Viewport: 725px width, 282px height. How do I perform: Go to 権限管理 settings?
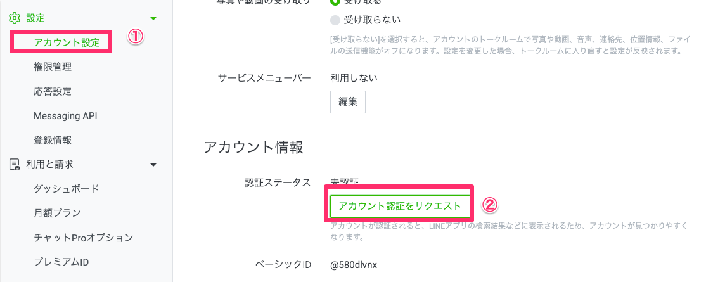pos(53,67)
